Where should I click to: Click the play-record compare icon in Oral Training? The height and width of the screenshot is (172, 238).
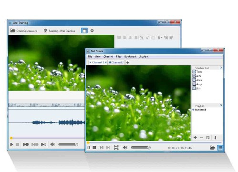point(35,144)
